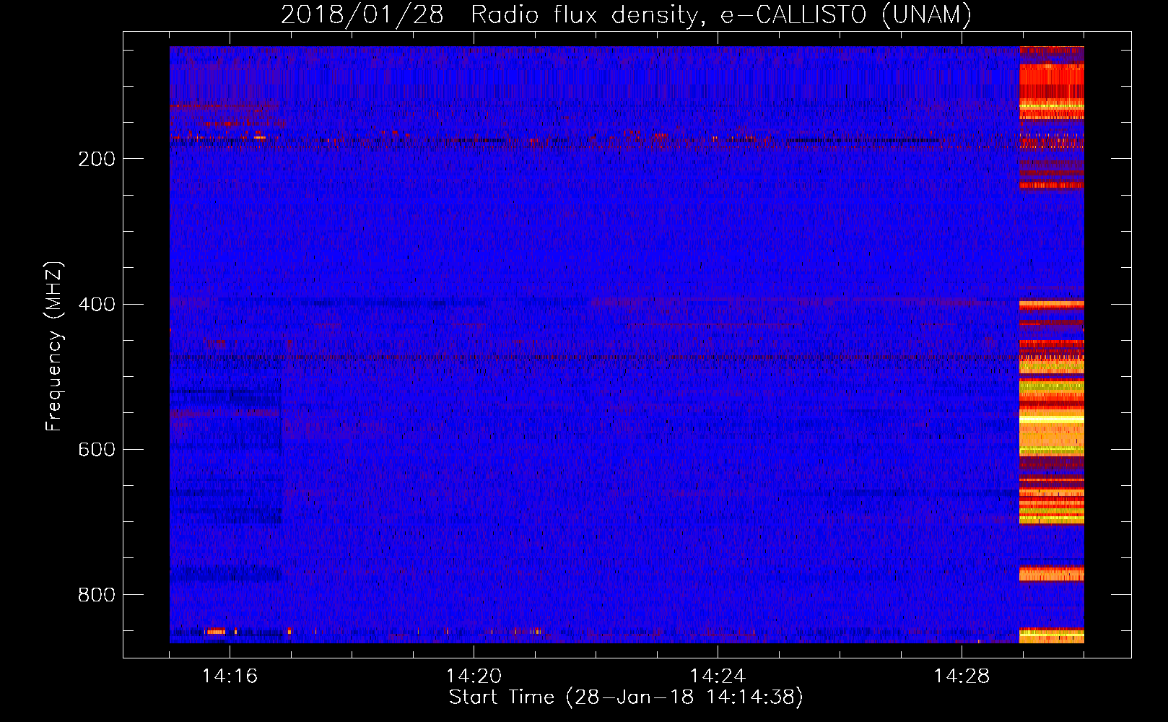The width and height of the screenshot is (1168, 722).
Task: Click the 14:28 time tick label
Action: coord(962,677)
